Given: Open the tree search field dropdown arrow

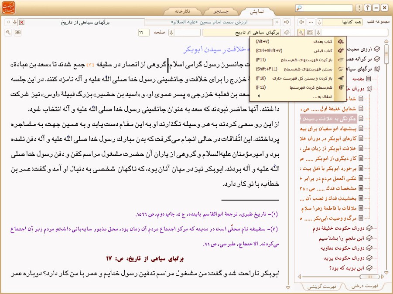Looking at the screenshot, I should pyautogui.click(x=318, y=33).
